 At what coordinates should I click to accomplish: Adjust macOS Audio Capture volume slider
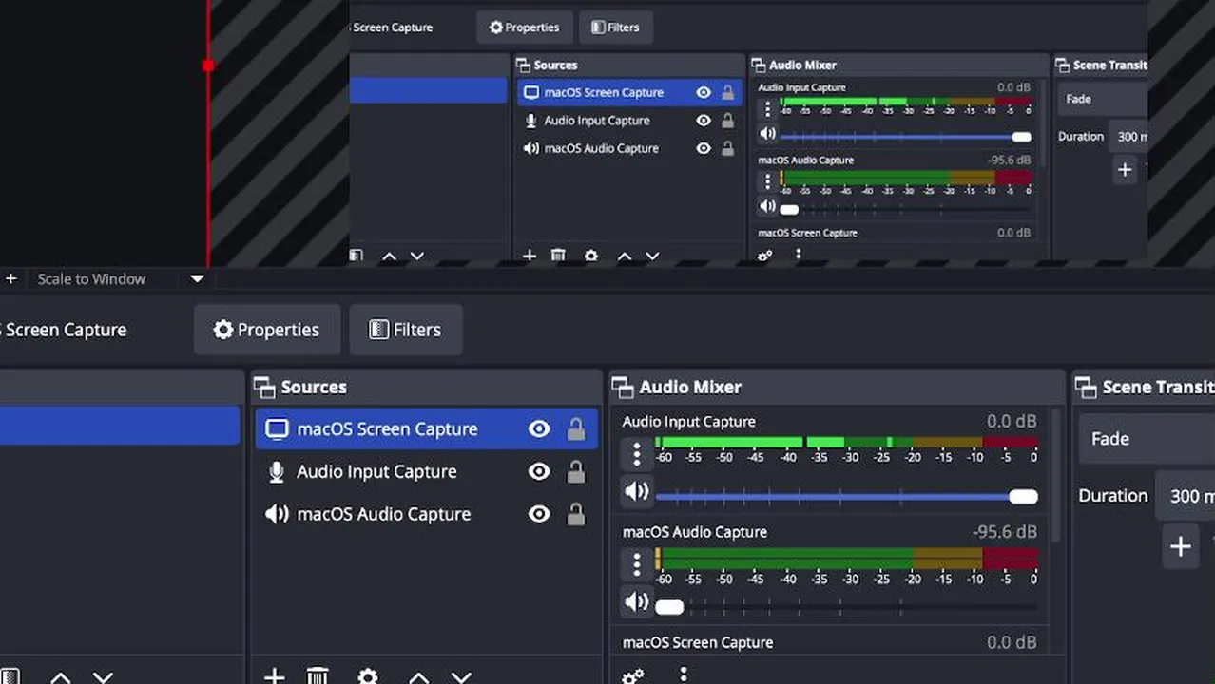tap(846, 607)
